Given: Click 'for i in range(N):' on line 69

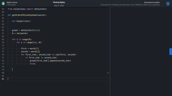Looking at the screenshot, I should pos(22,39).
